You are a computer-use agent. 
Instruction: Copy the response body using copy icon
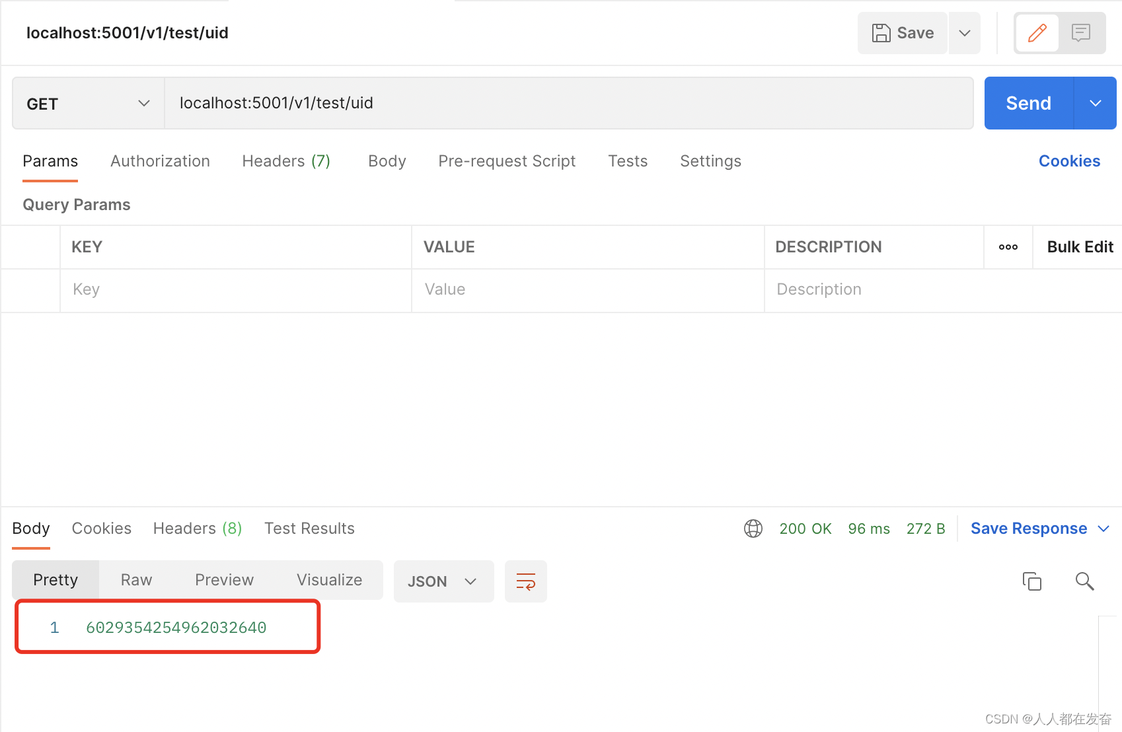tap(1032, 581)
